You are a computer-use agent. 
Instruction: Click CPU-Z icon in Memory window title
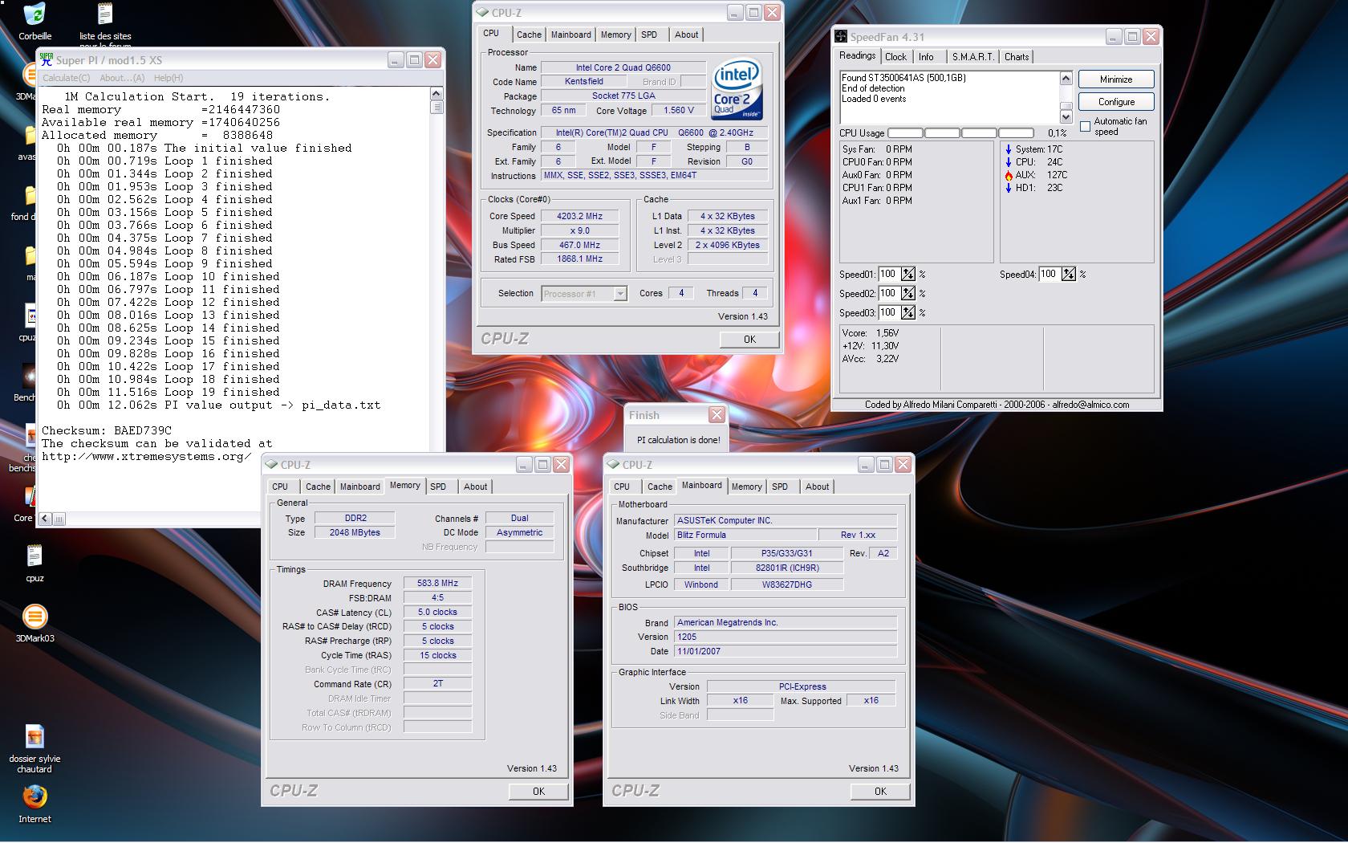click(x=271, y=465)
